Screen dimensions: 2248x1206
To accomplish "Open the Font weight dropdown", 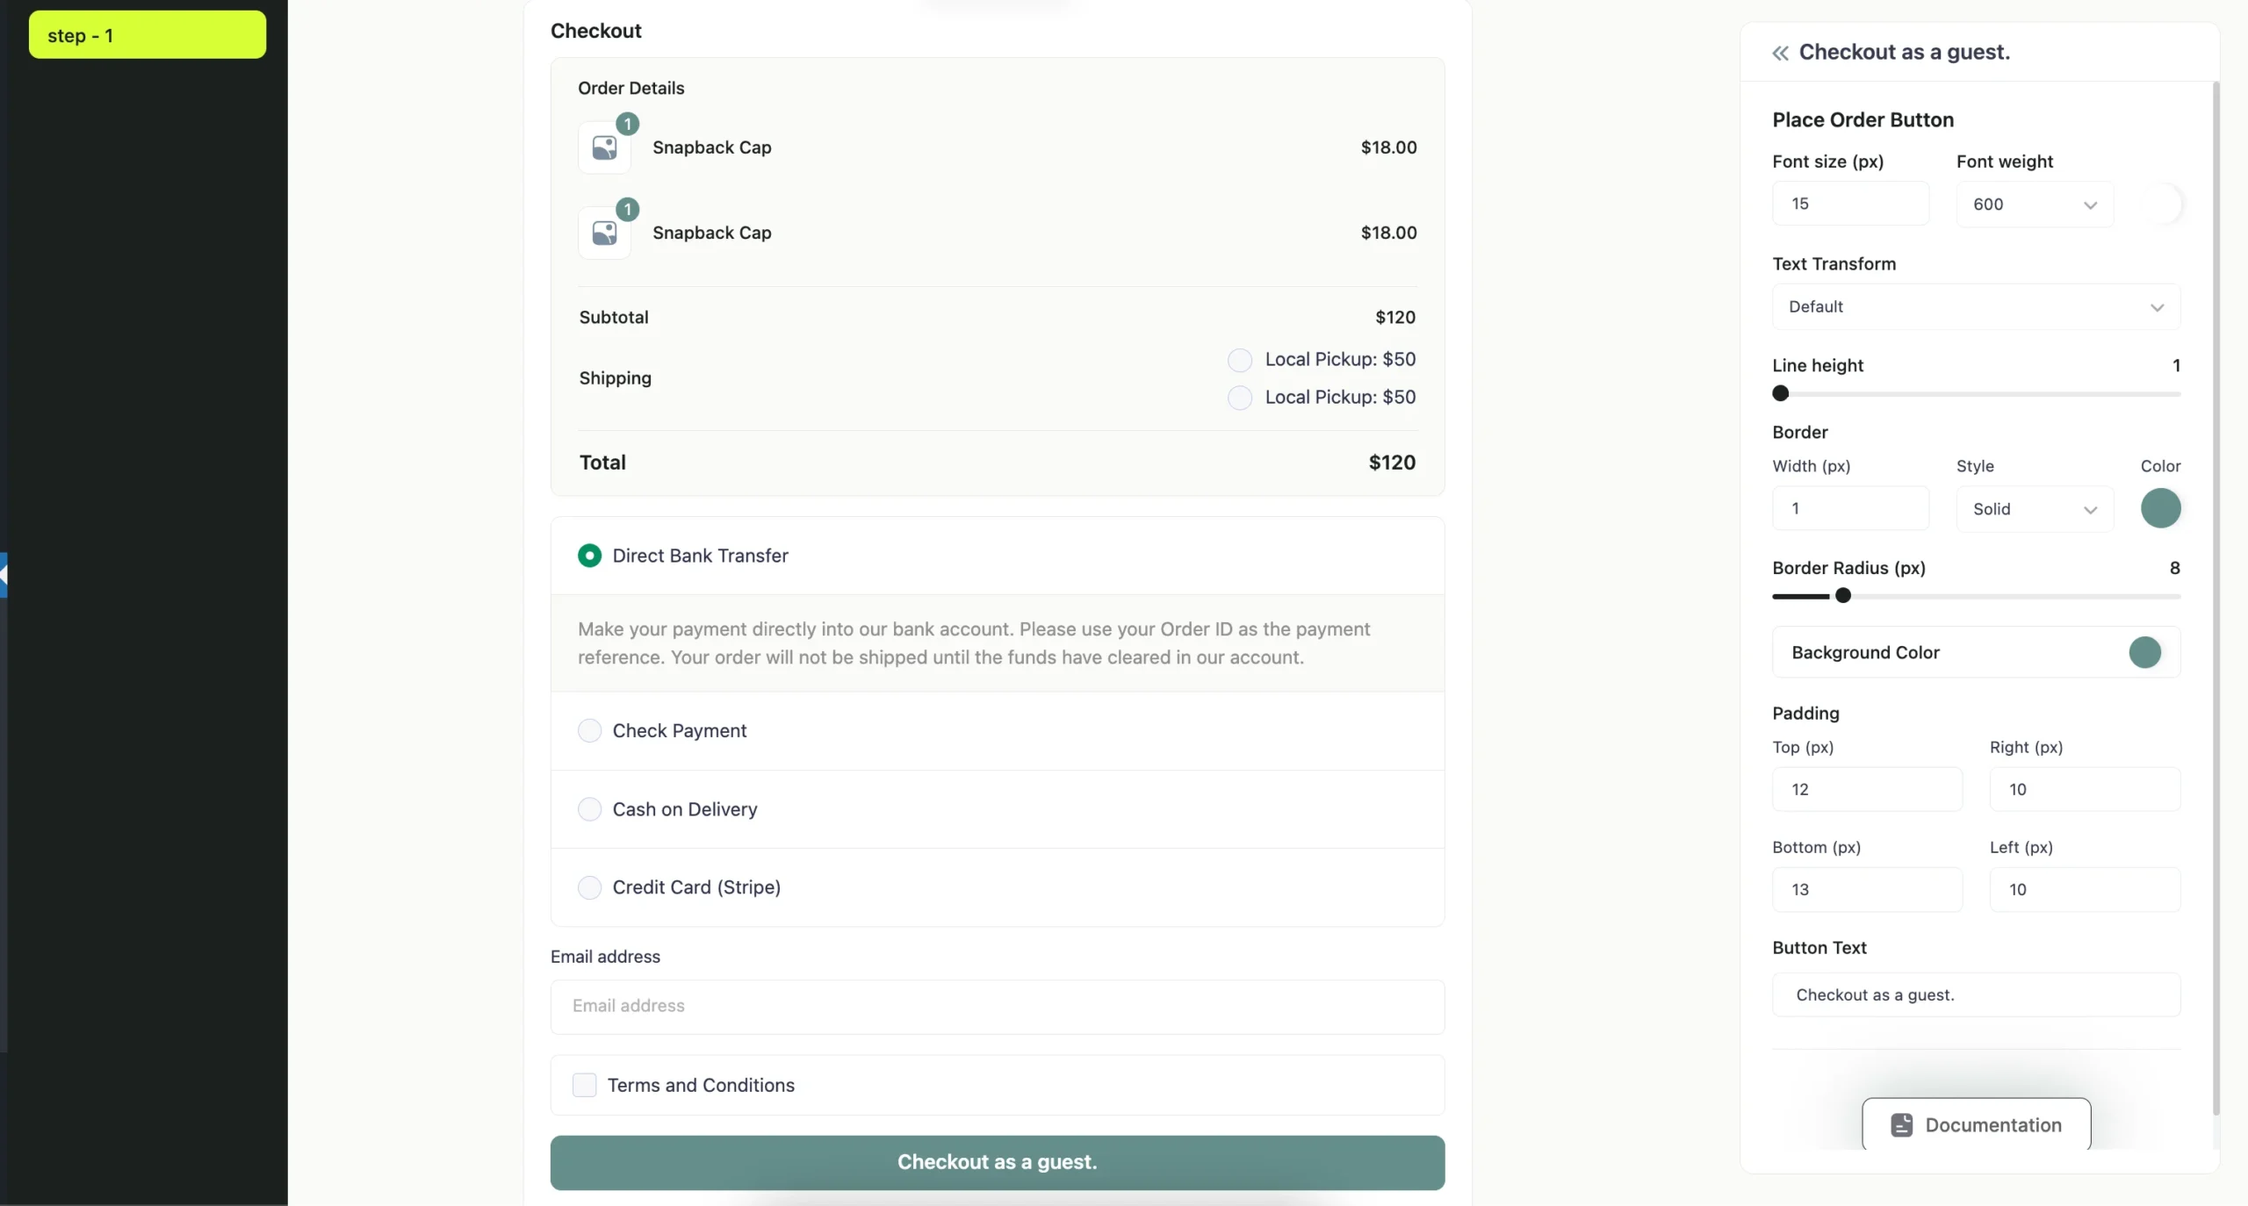I will (x=2034, y=205).
